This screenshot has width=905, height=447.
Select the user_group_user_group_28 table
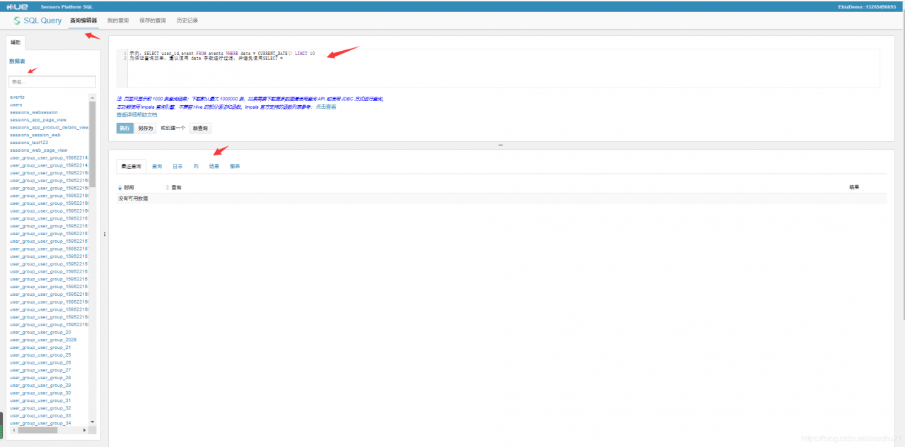pyautogui.click(x=40, y=378)
